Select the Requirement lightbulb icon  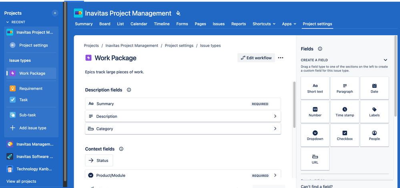coord(12,88)
